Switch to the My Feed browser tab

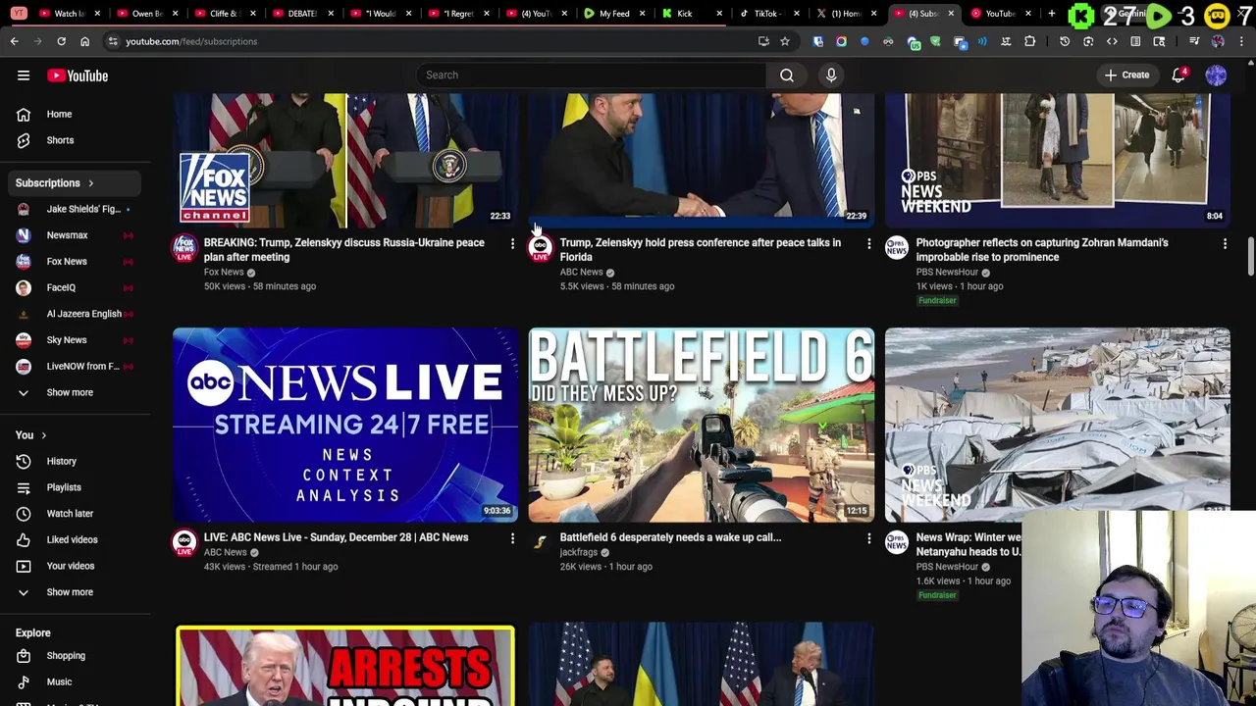tap(614, 14)
